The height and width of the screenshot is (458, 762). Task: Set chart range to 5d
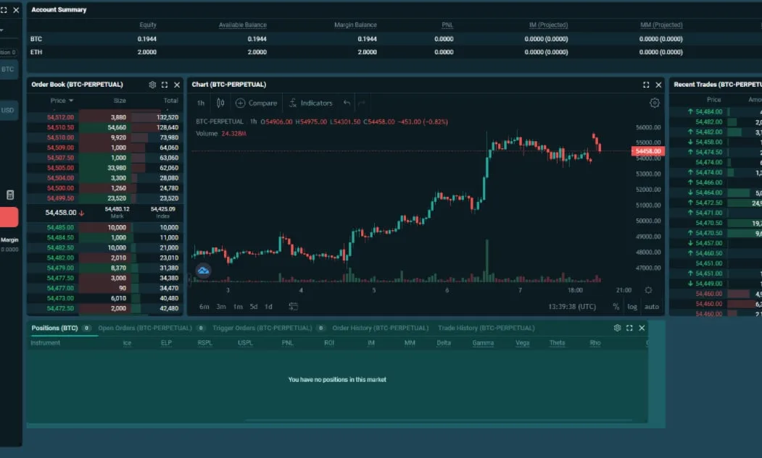click(x=253, y=307)
